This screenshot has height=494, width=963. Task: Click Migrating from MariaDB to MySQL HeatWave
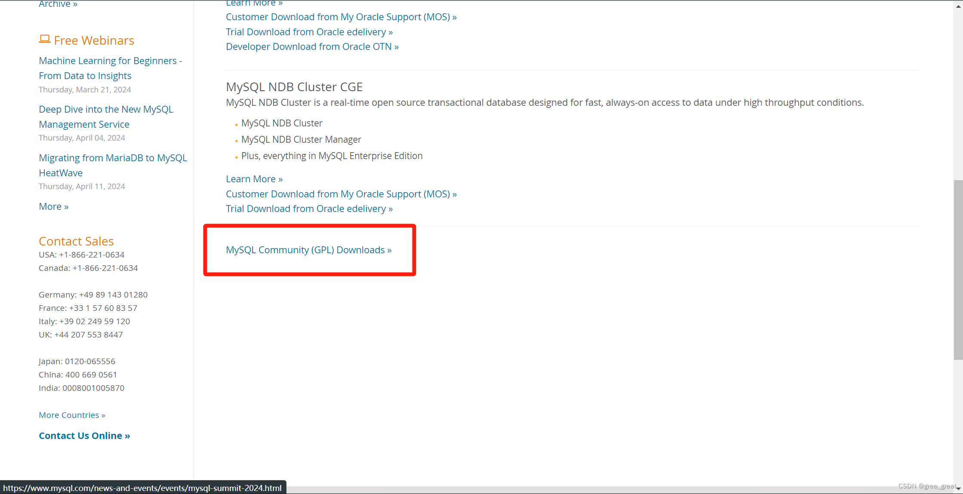pos(113,165)
